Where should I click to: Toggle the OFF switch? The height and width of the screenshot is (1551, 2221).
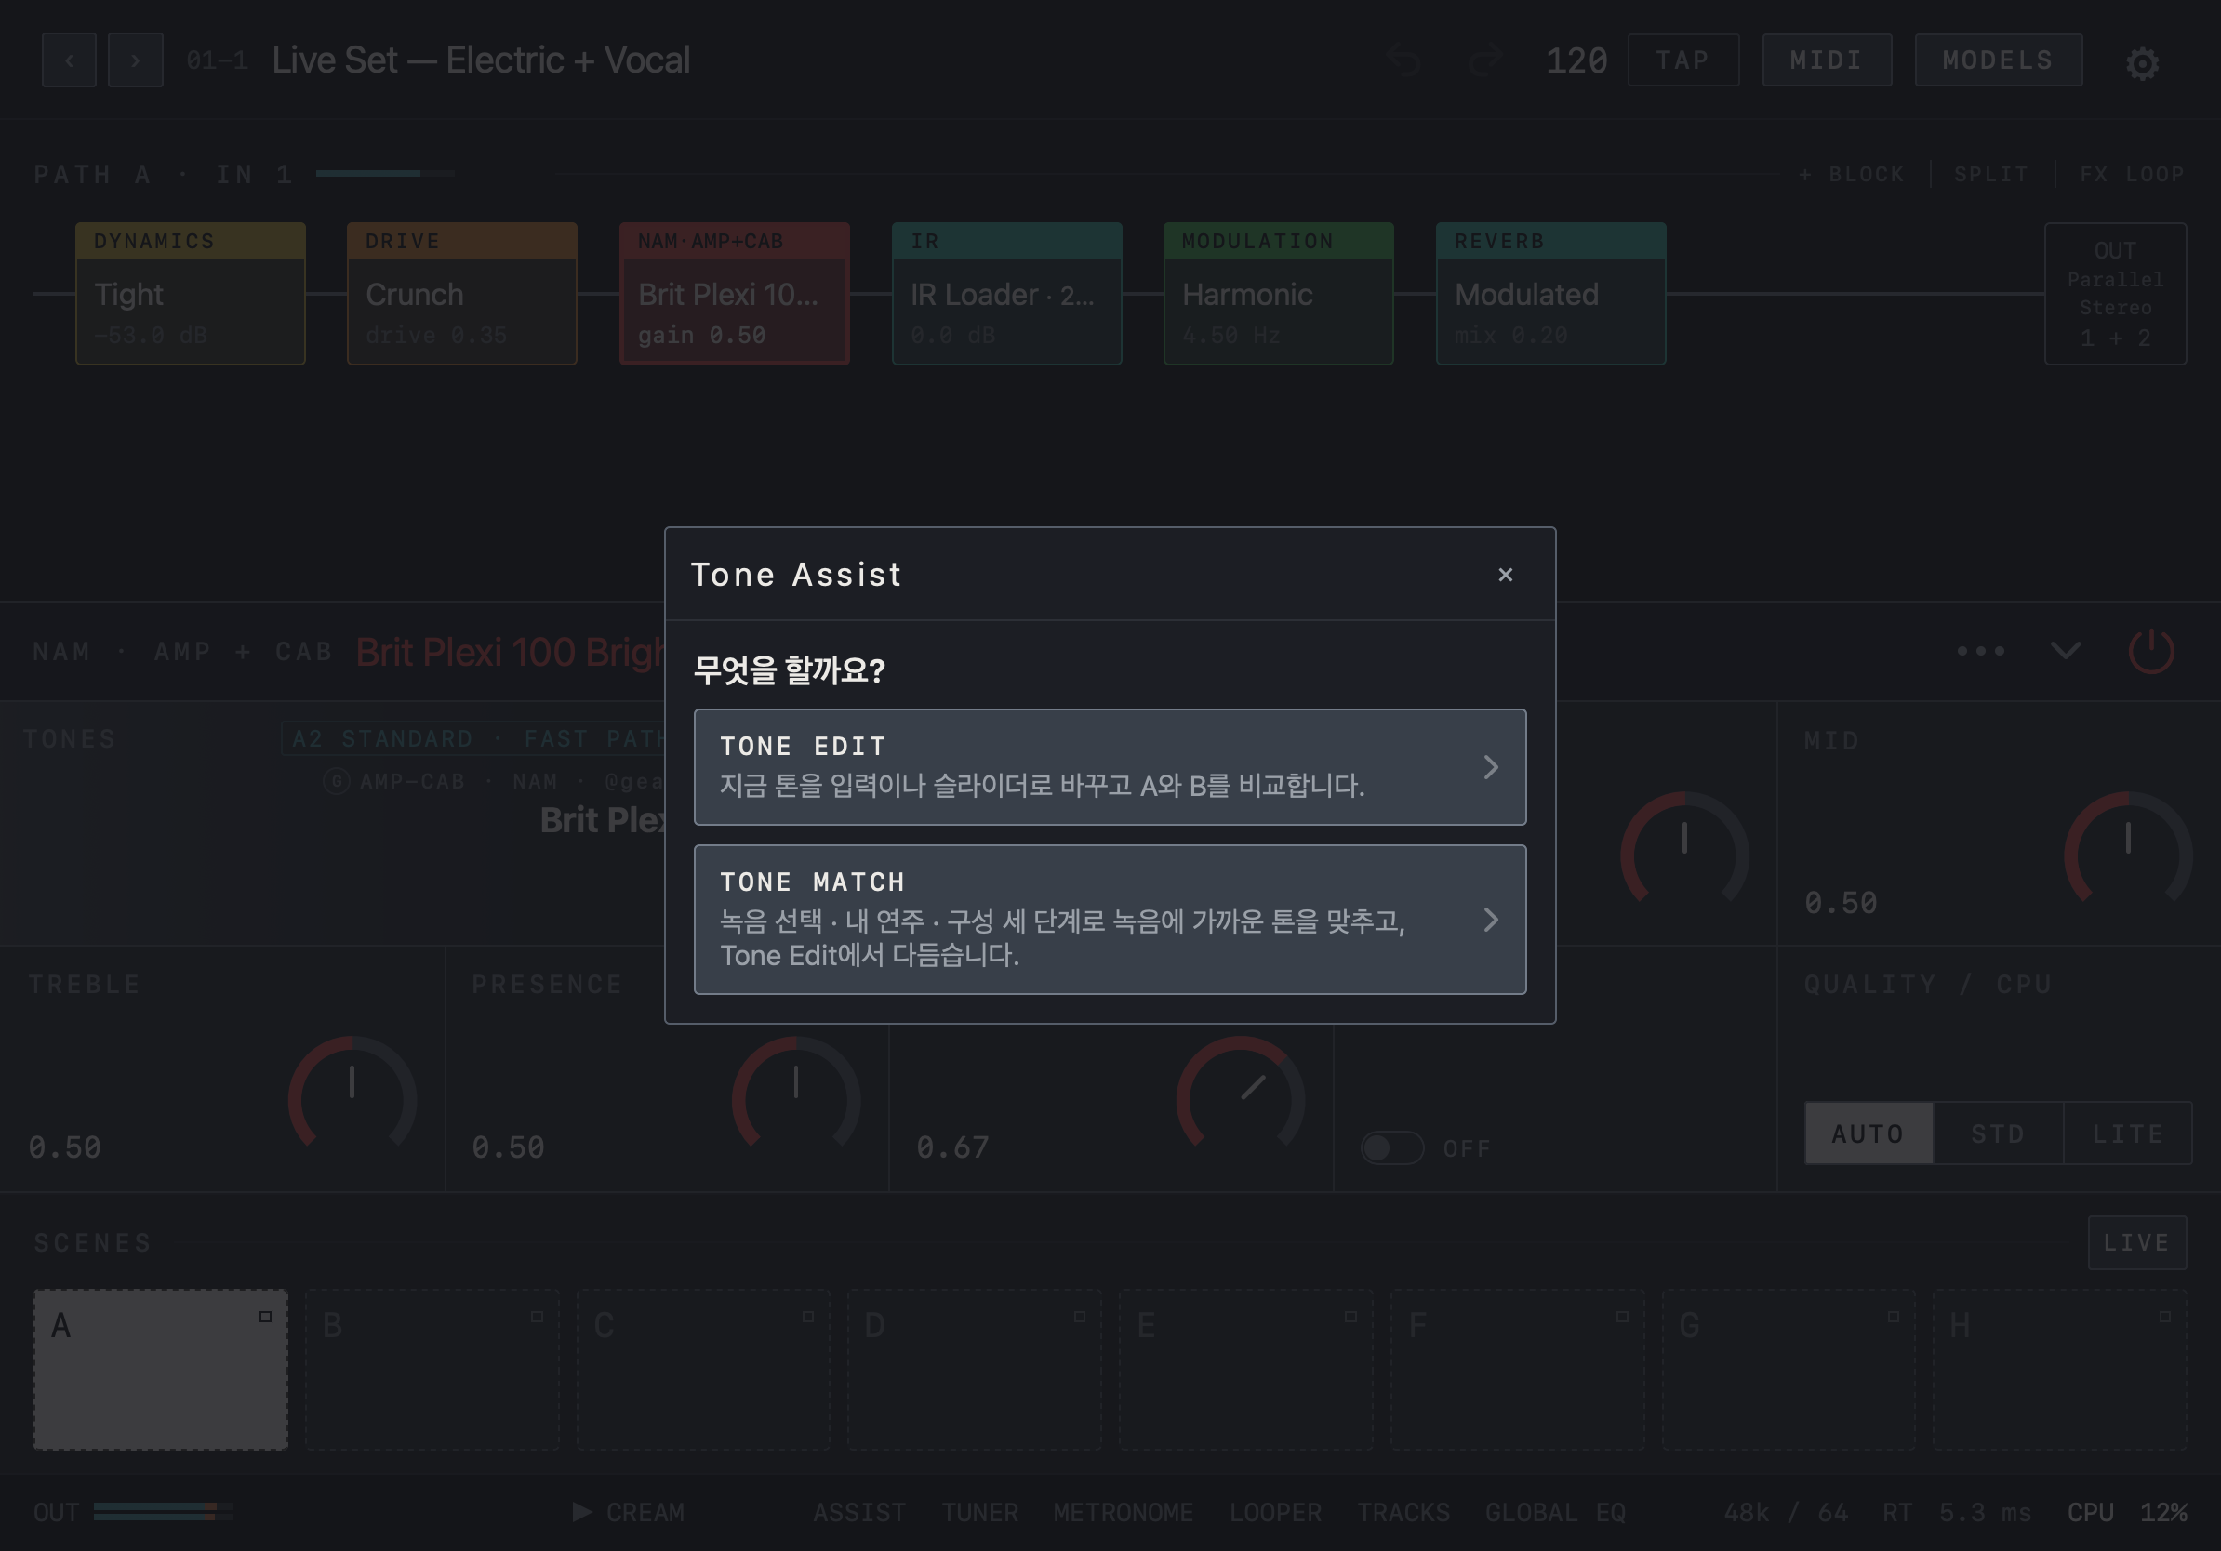click(1392, 1147)
